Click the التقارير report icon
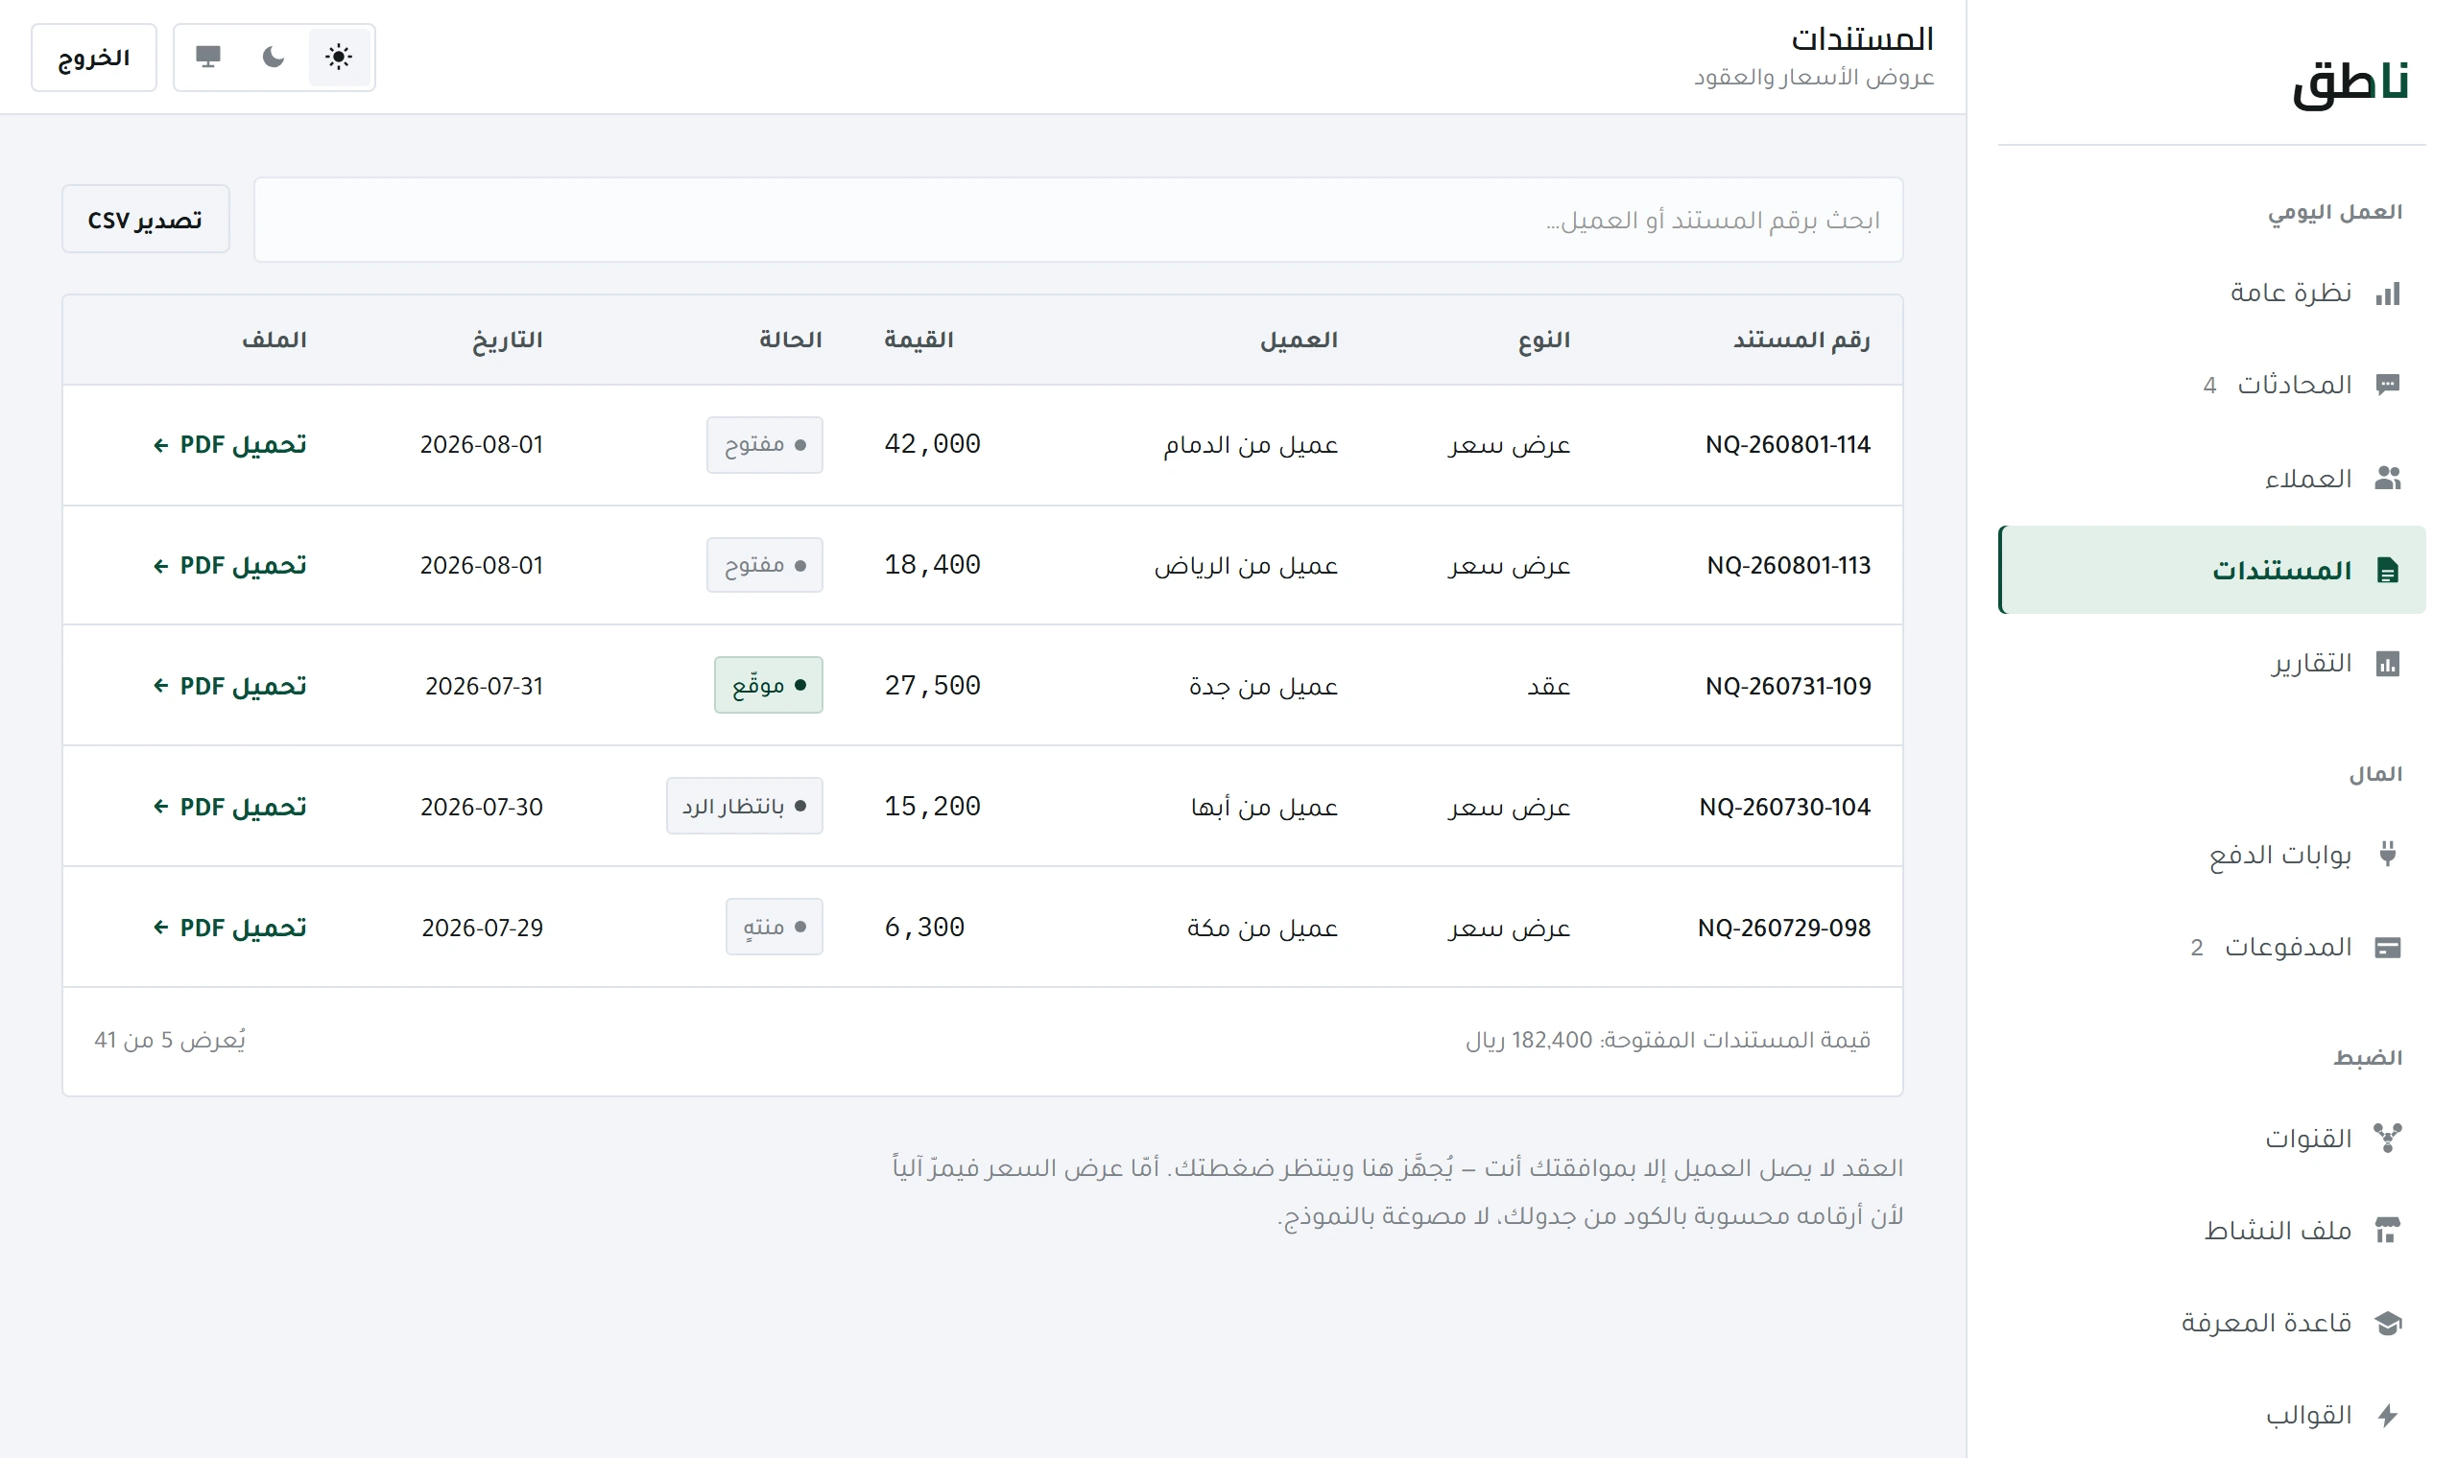Image resolution: width=2457 pixels, height=1458 pixels. [x=2387, y=663]
